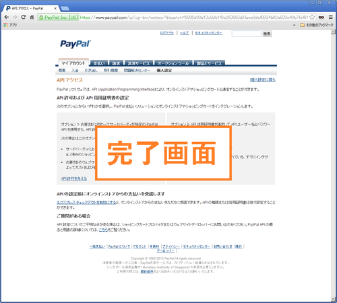Image resolution: width=337 pixels, height=303 pixels.
Task: Reload the PayPal page
Action: pos(24,17)
